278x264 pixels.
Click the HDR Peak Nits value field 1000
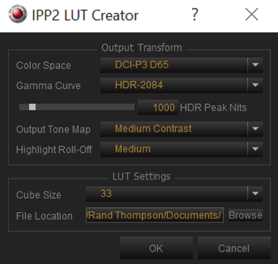click(158, 107)
